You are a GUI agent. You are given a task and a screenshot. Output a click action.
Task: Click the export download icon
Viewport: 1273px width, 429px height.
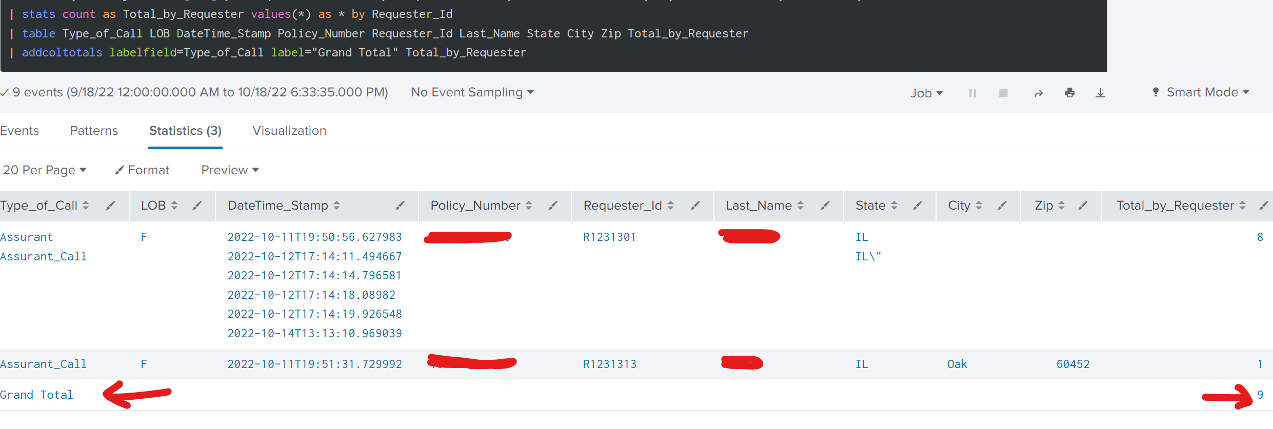point(1100,93)
